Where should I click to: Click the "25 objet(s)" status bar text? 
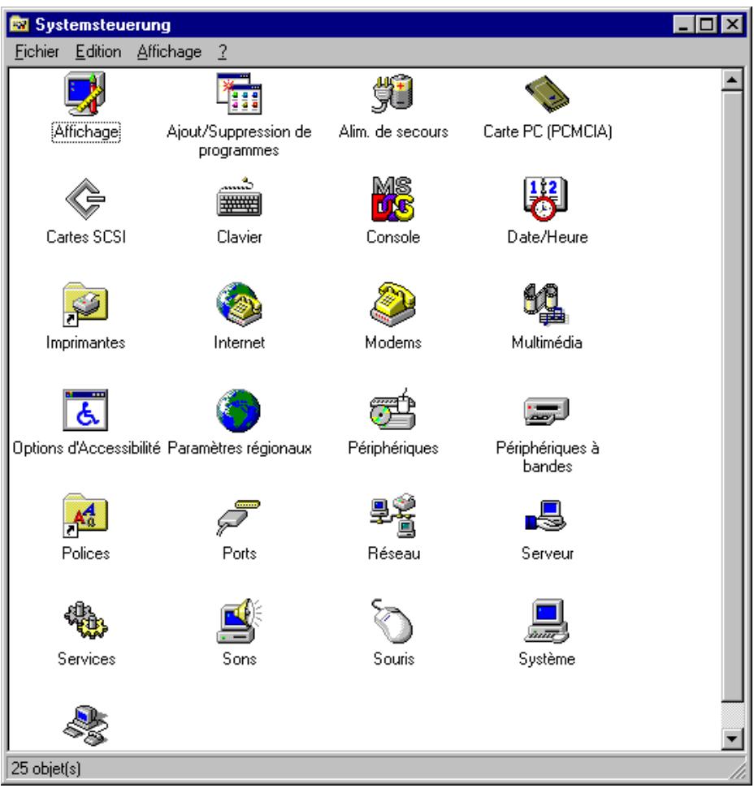pyautogui.click(x=45, y=769)
